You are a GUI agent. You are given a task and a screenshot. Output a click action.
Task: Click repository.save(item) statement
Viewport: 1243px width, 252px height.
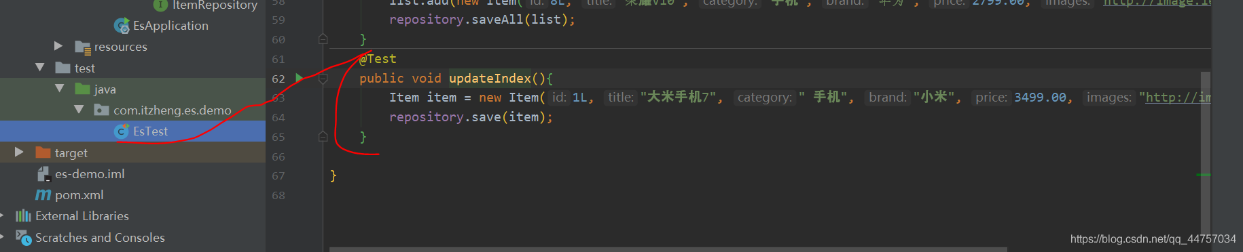click(x=471, y=117)
